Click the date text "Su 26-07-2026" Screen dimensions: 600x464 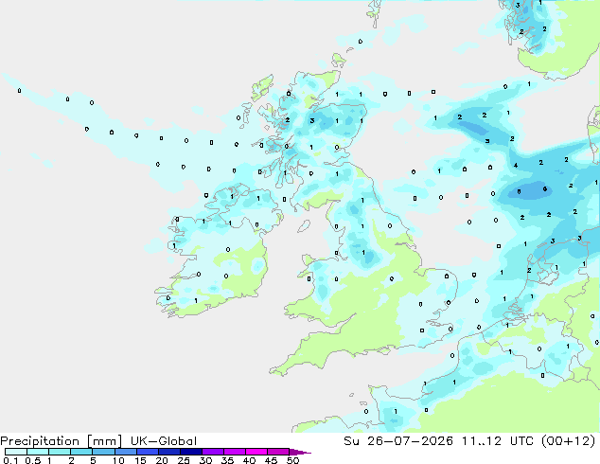point(398,441)
